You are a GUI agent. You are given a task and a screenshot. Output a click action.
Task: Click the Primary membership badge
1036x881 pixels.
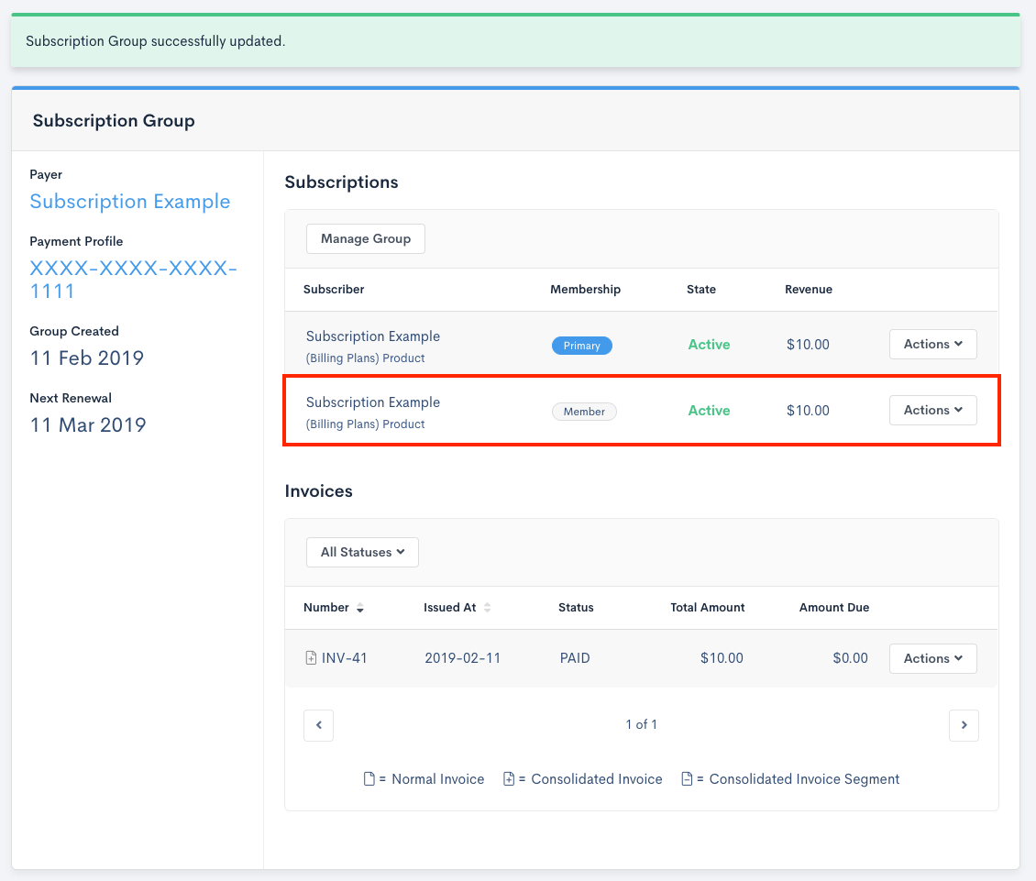point(581,346)
